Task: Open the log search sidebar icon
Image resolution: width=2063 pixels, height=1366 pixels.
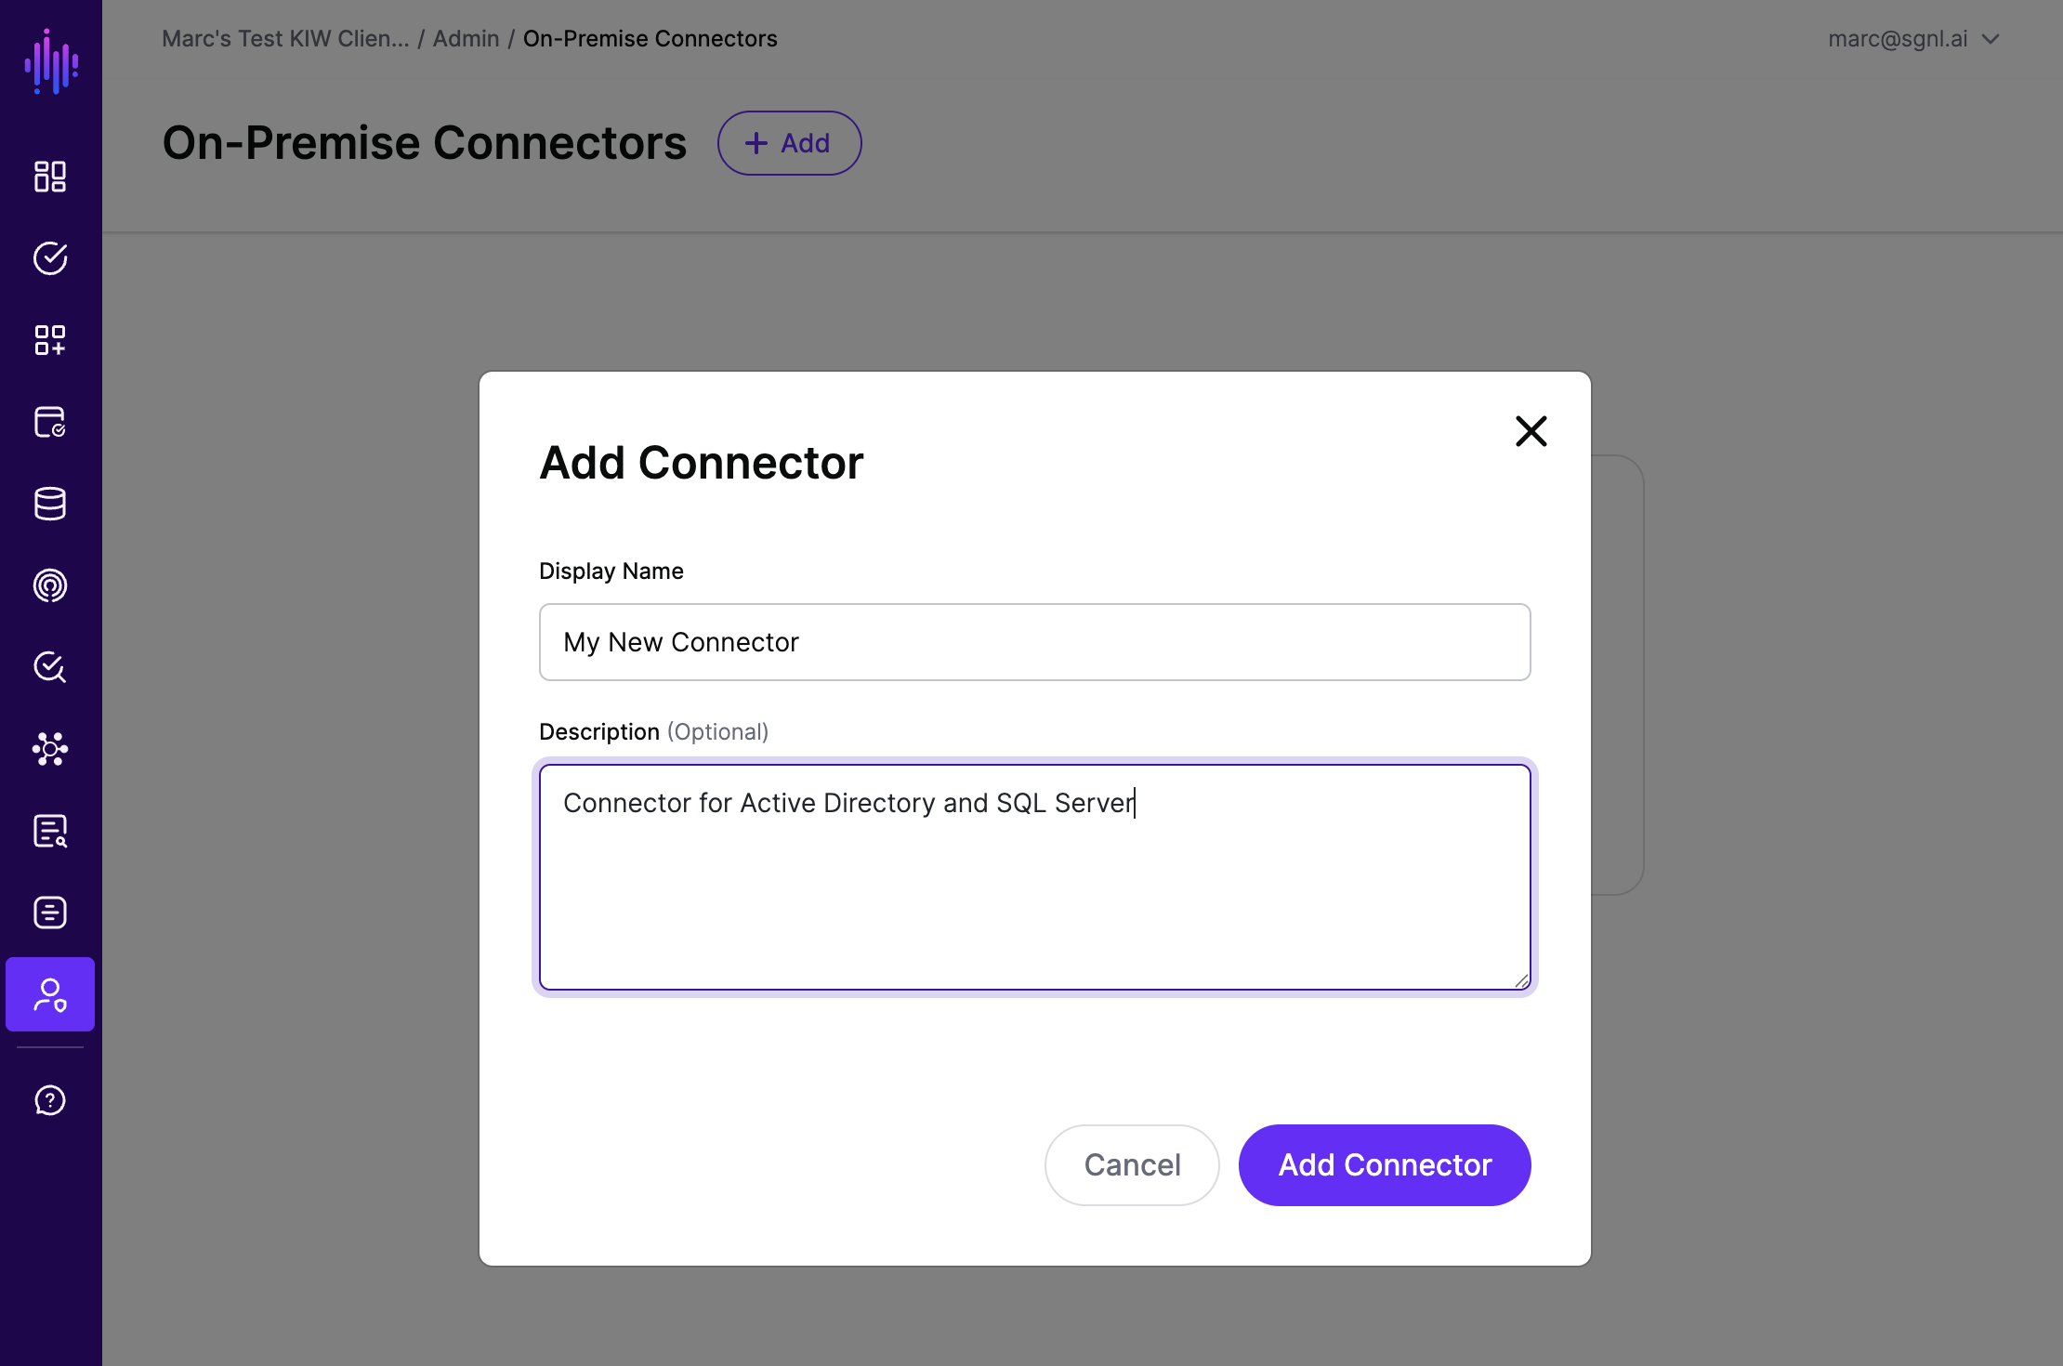Action: [50, 831]
